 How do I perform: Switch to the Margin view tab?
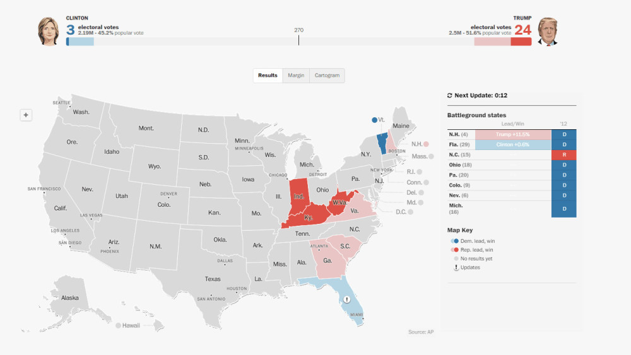coord(296,76)
